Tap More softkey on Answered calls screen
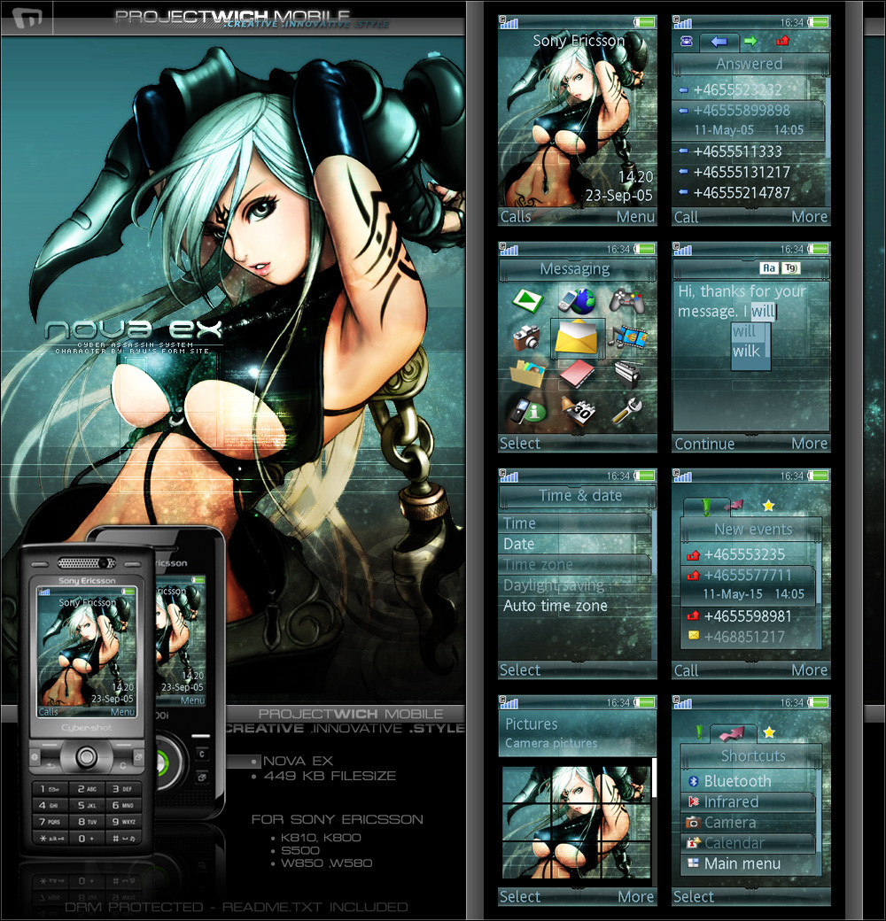The image size is (886, 921). coord(809,217)
